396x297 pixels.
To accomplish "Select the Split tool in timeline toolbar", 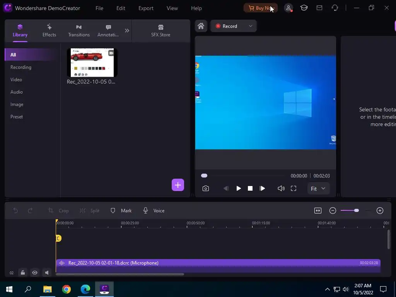I will (x=89, y=210).
